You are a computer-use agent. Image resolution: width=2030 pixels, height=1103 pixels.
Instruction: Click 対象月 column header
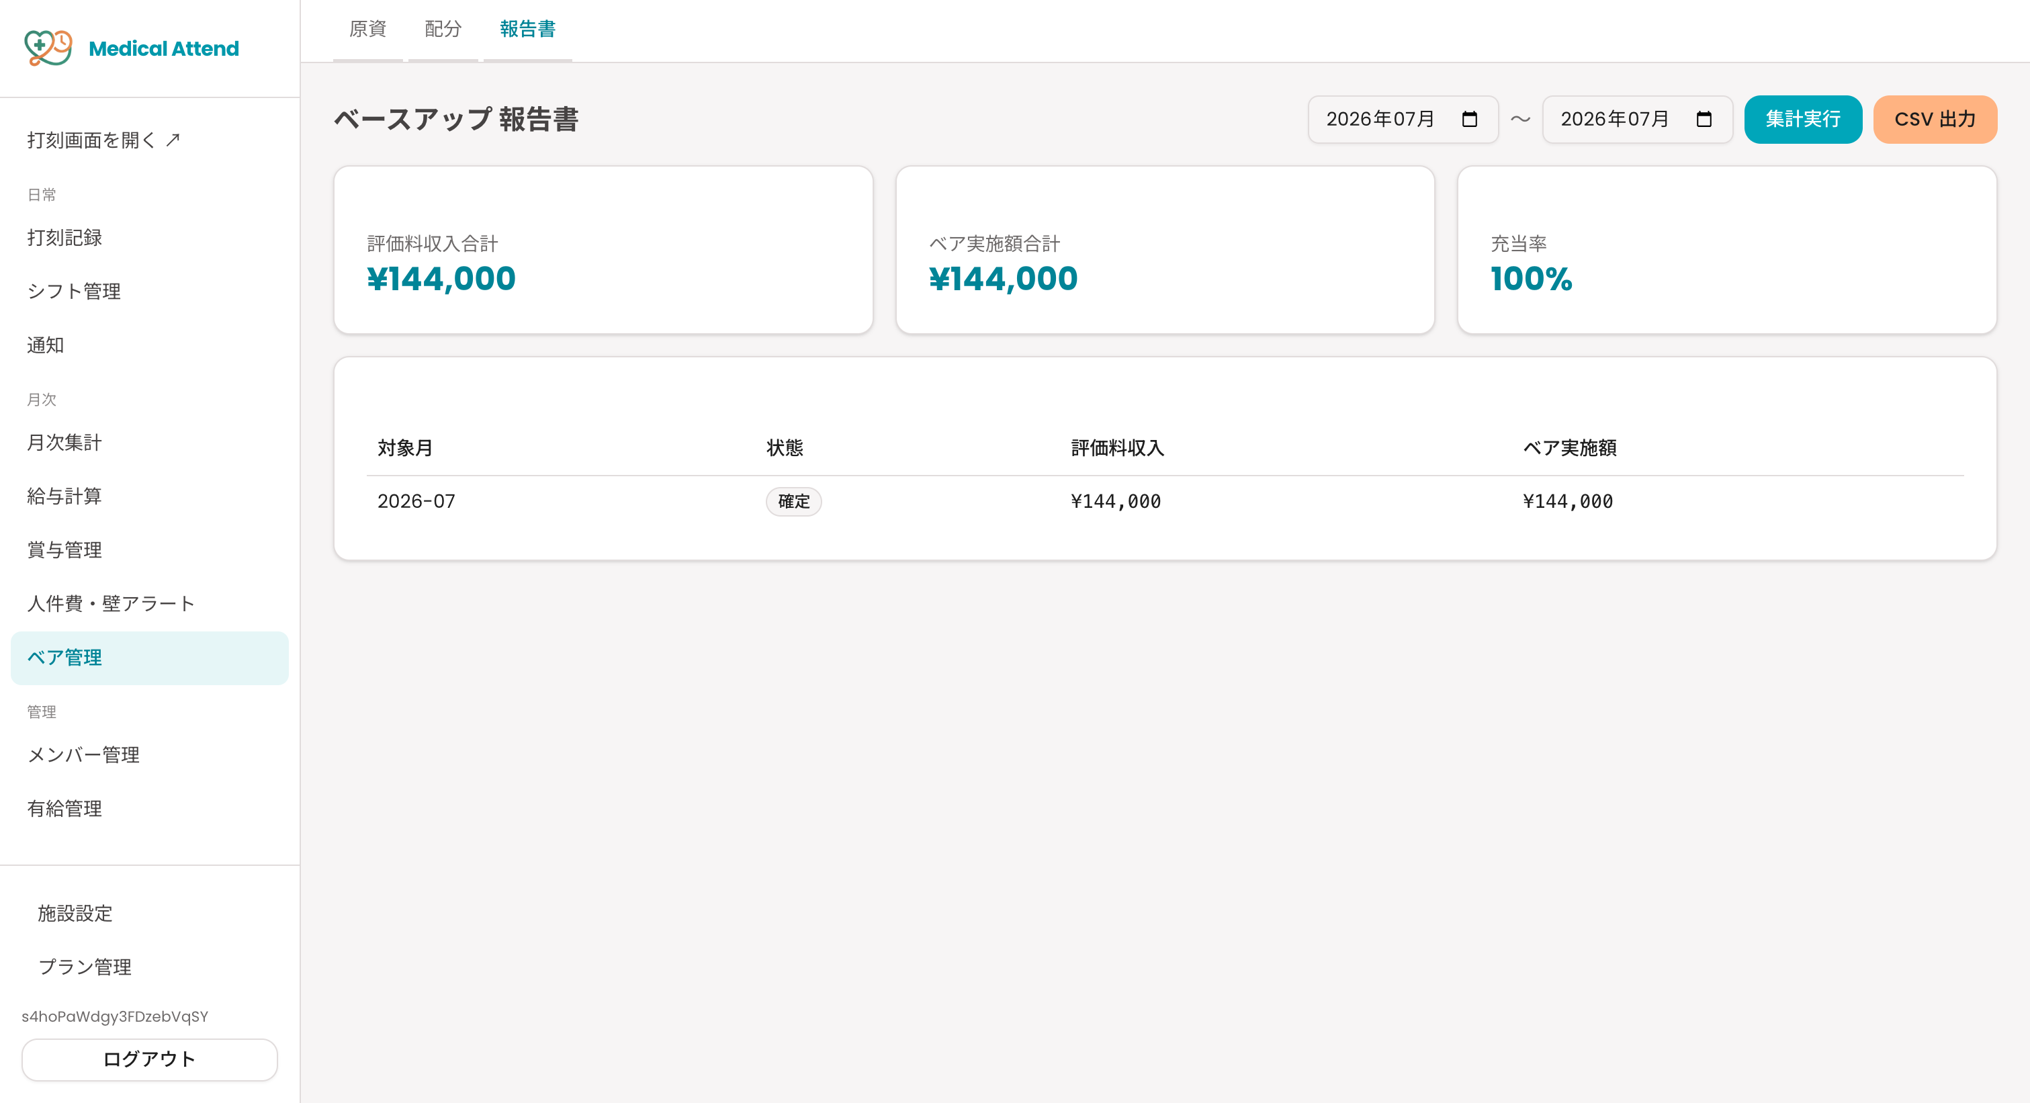(x=405, y=447)
